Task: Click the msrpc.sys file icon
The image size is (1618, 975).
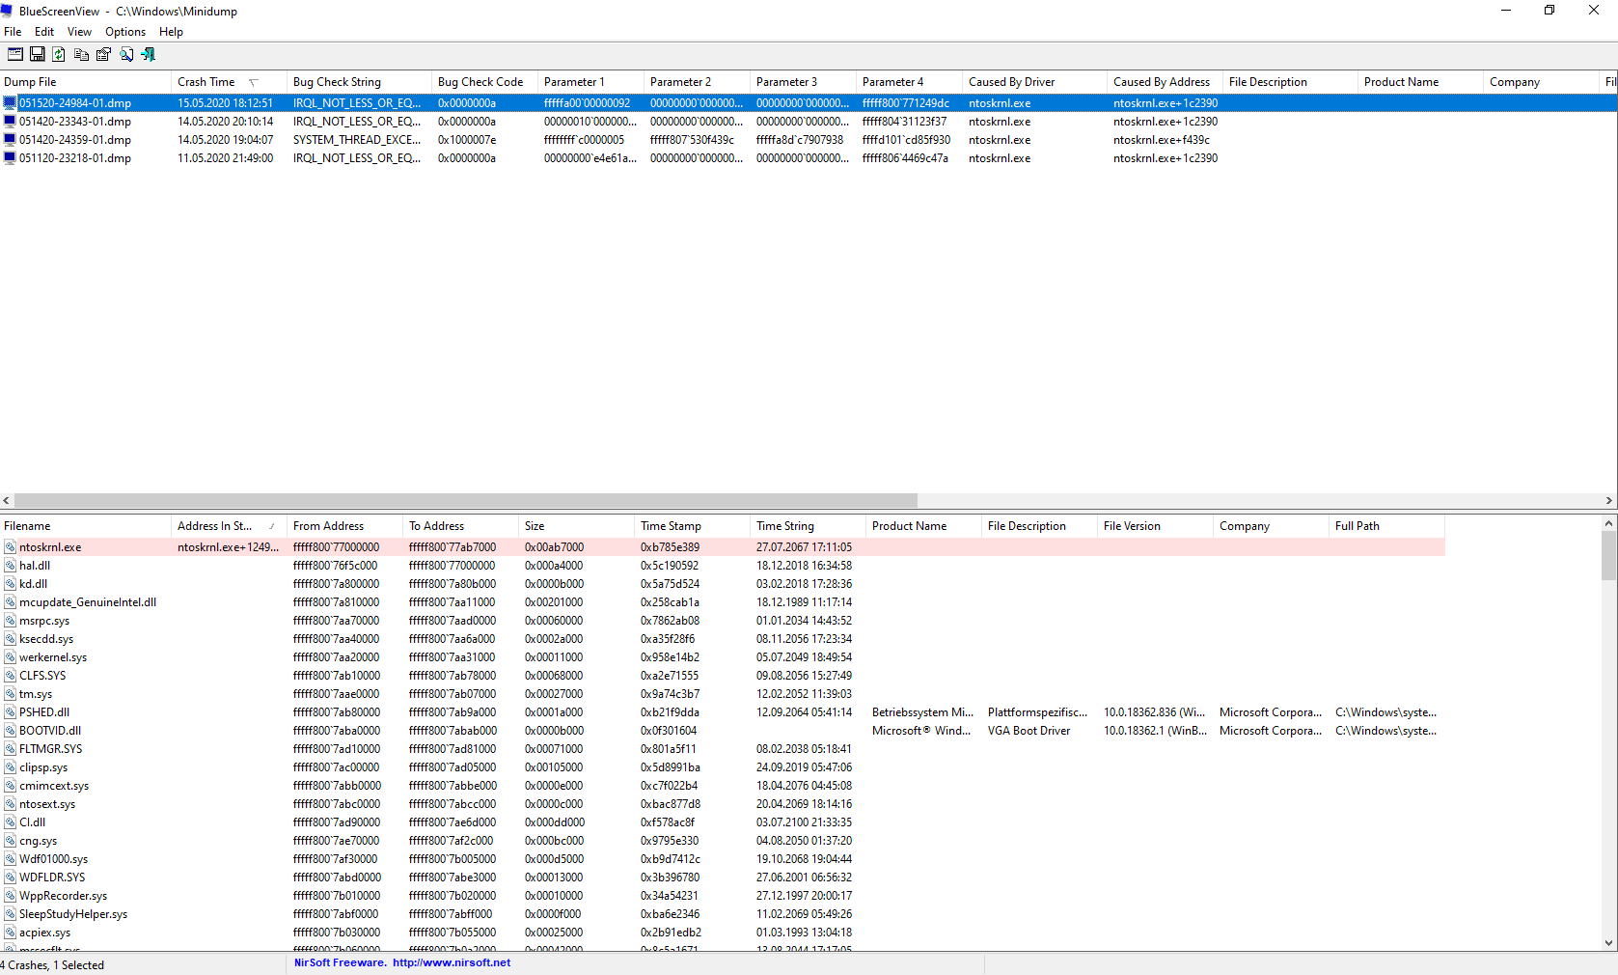Action: tap(11, 621)
